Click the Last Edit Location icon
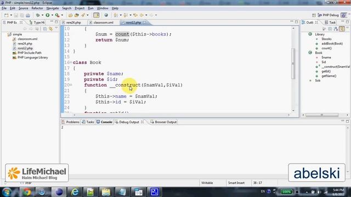The image size is (351, 197). 135,15
